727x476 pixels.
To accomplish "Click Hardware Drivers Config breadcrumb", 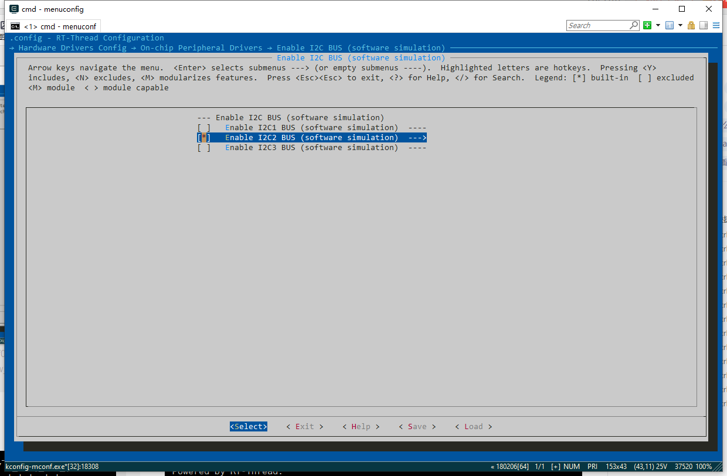I will [73, 47].
